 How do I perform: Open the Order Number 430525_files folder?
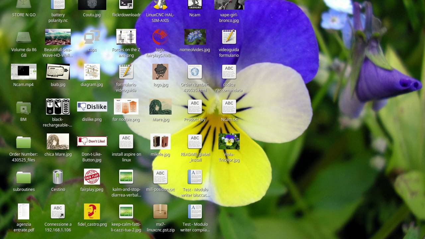(x=24, y=142)
